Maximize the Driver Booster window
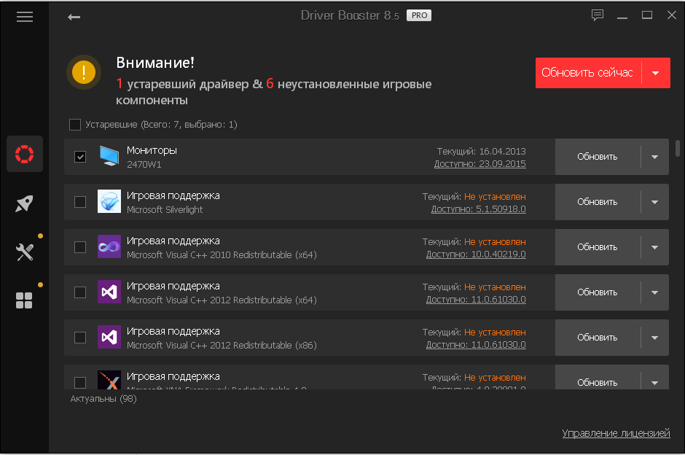 click(x=647, y=15)
